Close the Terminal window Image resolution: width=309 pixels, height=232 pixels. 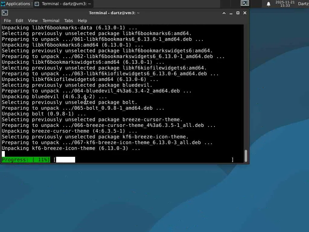coord(245,13)
